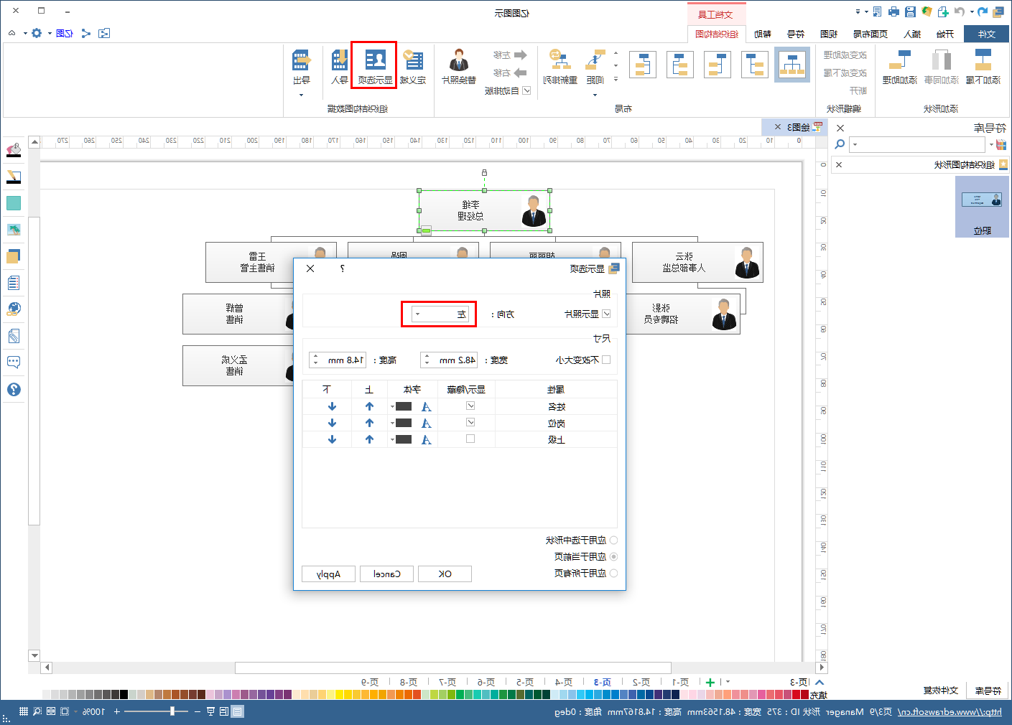
Task: Open the 文件 file tab
Action: click(x=986, y=34)
